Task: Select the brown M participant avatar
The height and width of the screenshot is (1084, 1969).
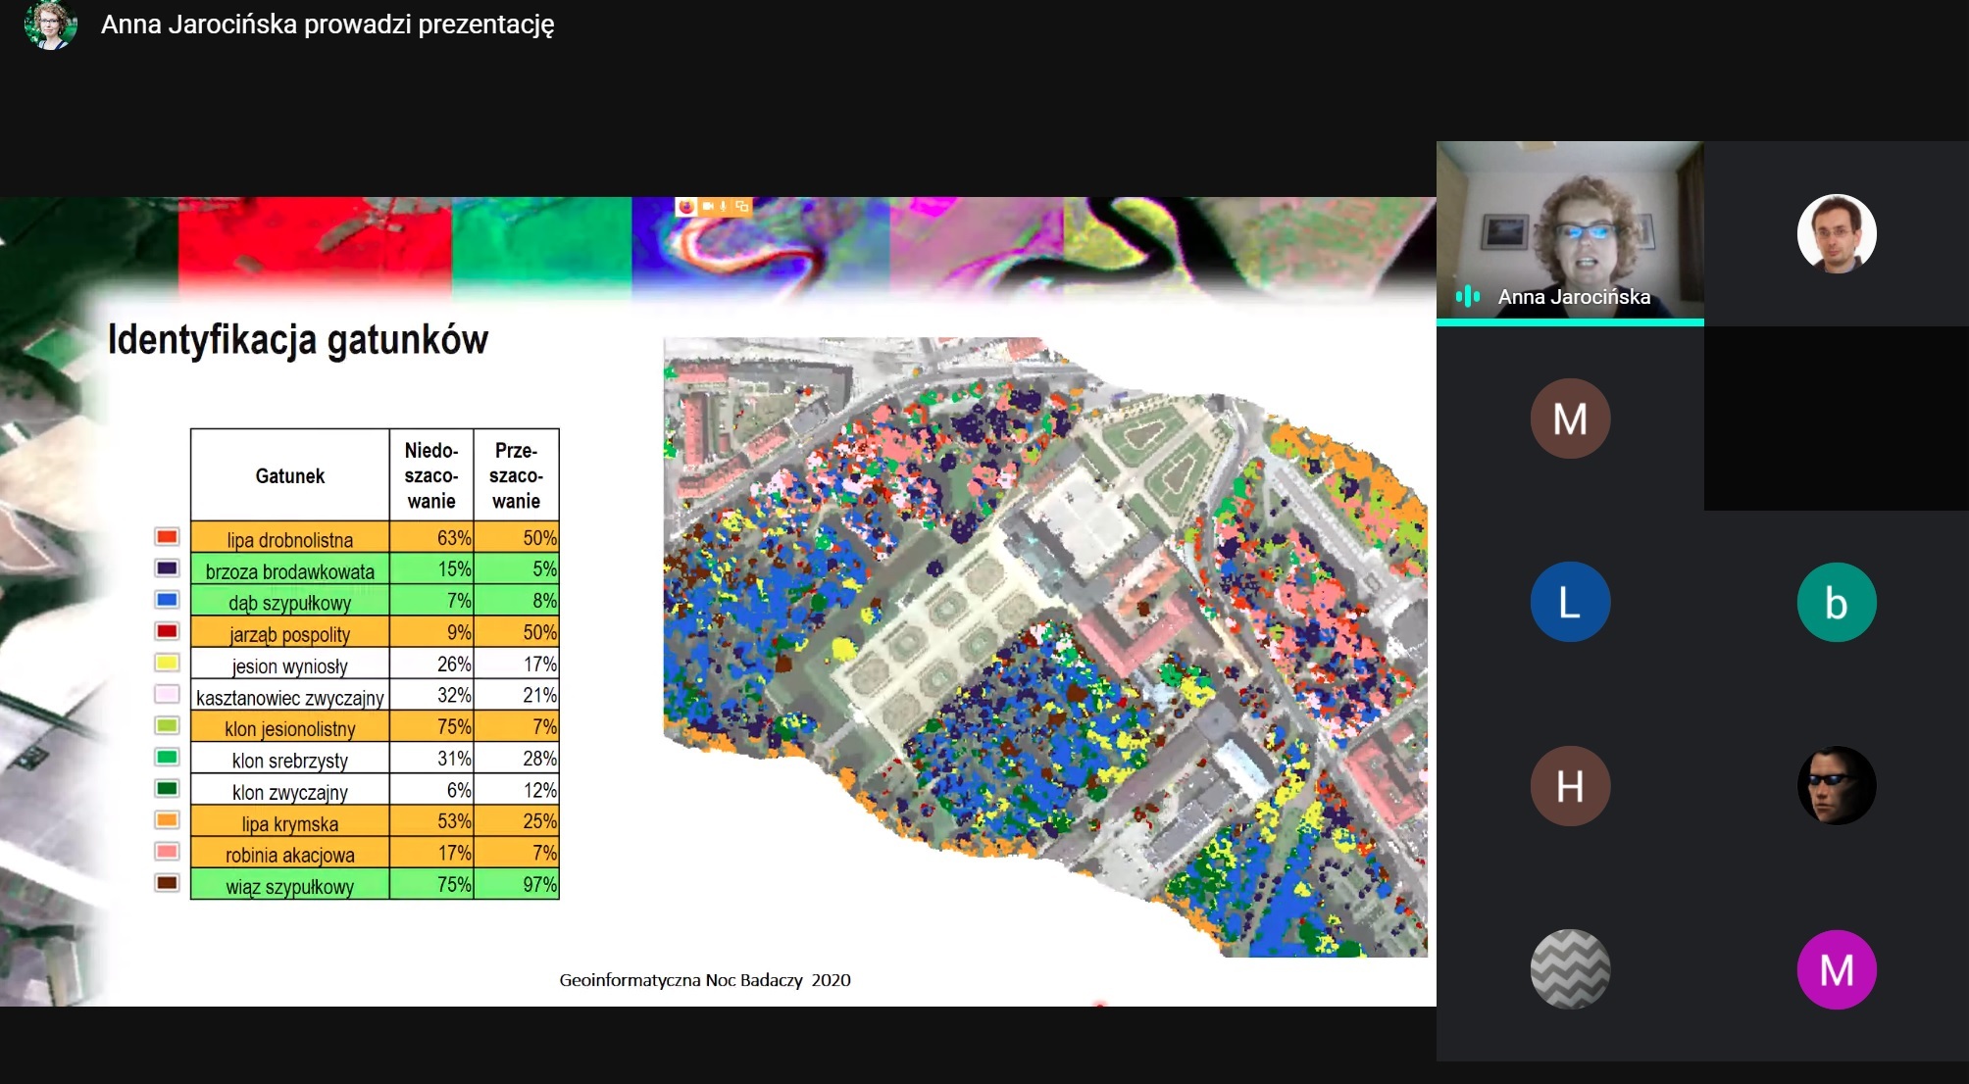Action: pyautogui.click(x=1570, y=419)
